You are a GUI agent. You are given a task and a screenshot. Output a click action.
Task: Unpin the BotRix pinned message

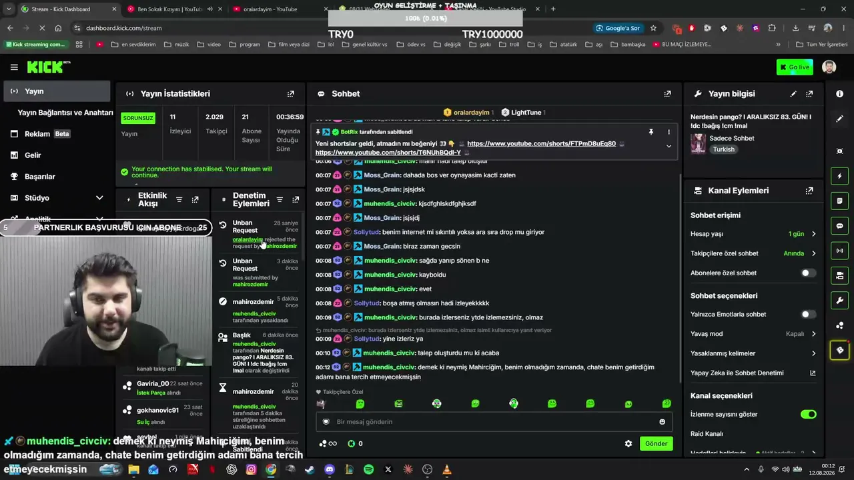tap(651, 132)
